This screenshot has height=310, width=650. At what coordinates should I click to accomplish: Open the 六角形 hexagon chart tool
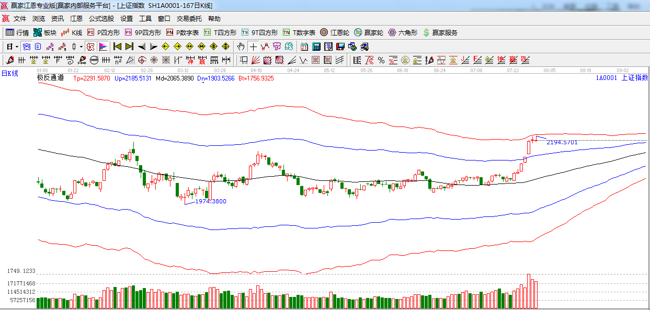click(403, 32)
